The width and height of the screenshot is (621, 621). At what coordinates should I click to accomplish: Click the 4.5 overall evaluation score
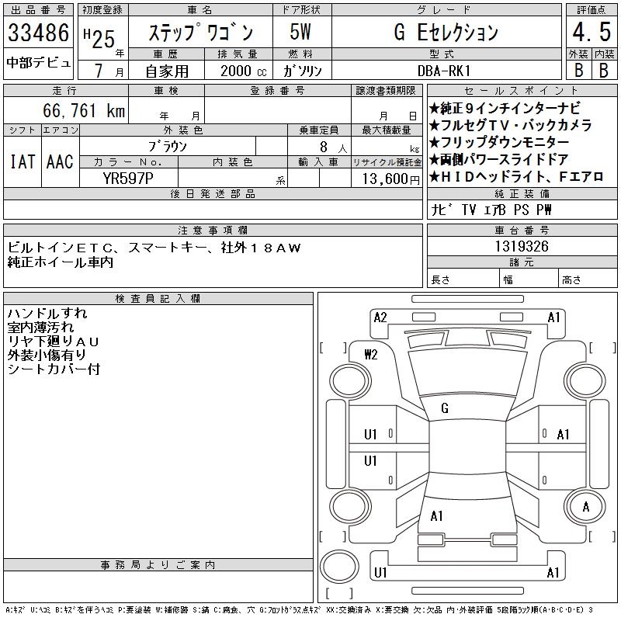point(588,33)
